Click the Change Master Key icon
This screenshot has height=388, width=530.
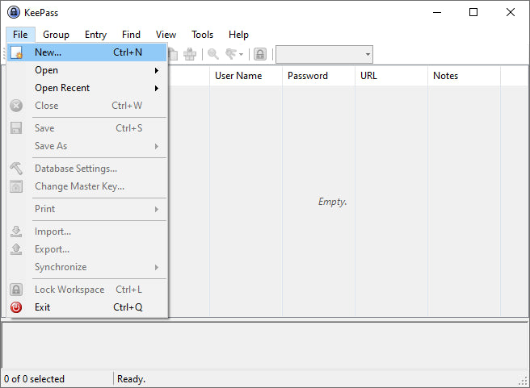pos(16,186)
